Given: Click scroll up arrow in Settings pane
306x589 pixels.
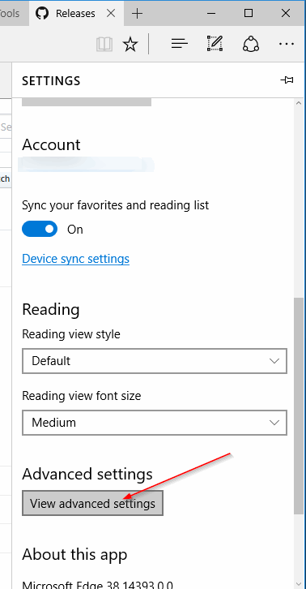Looking at the screenshot, I should pyautogui.click(x=299, y=103).
